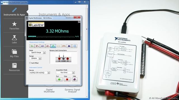Select capacitance measurement mode

point(58,46)
